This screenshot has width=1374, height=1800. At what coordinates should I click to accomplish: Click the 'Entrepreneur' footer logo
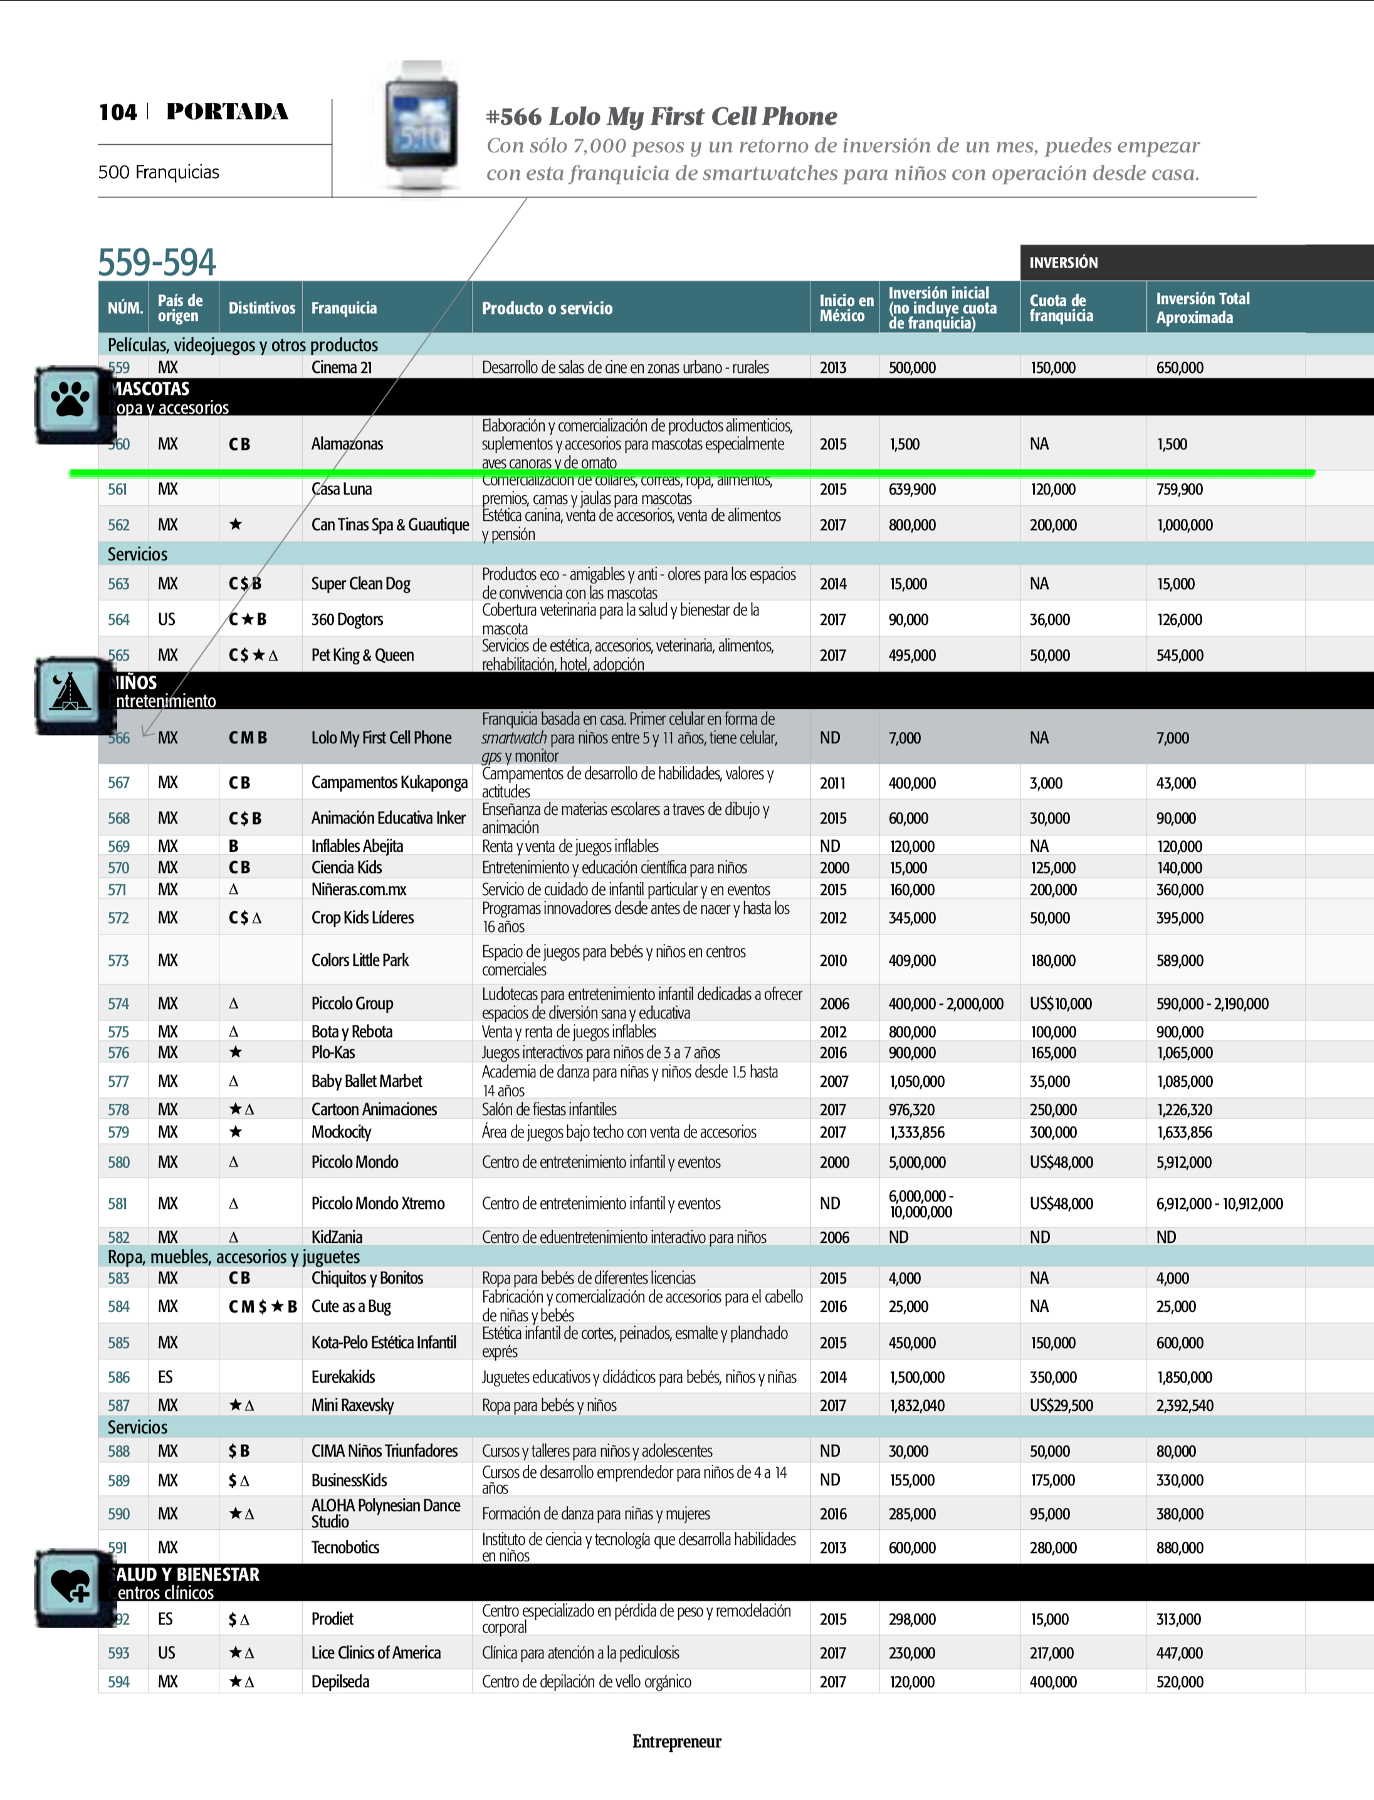tap(677, 1741)
